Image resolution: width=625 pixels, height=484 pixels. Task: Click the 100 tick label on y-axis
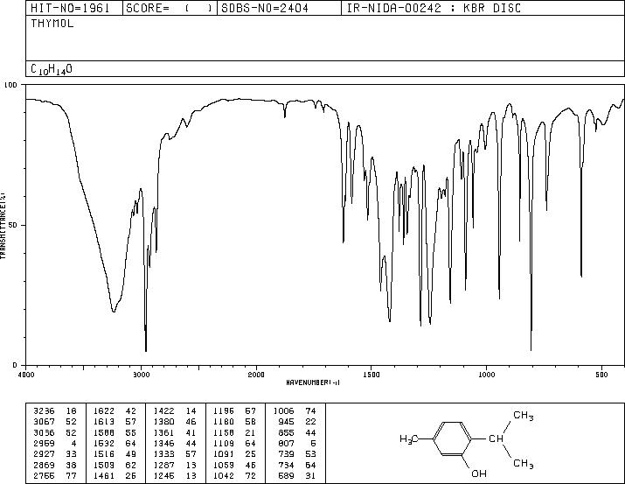(x=10, y=85)
